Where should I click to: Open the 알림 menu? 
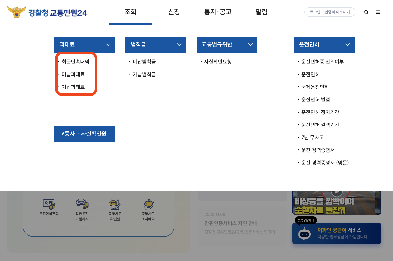tap(261, 12)
